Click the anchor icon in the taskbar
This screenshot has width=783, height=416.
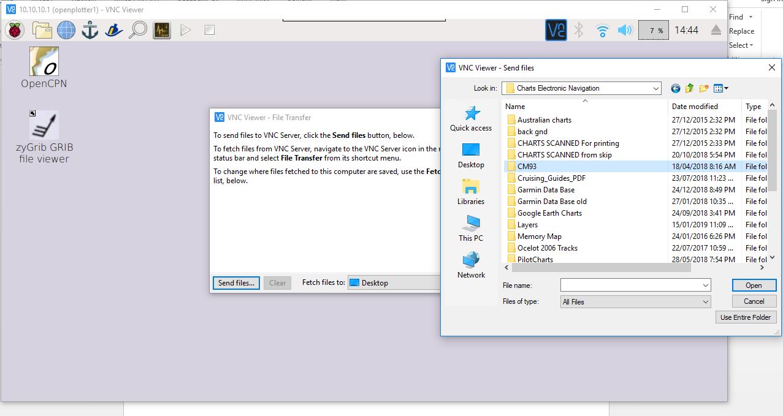pyautogui.click(x=89, y=29)
